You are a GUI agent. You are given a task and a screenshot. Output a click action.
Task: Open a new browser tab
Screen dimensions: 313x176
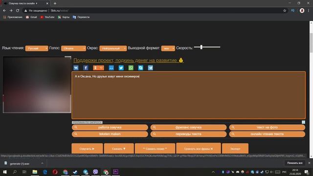pos(55,3)
